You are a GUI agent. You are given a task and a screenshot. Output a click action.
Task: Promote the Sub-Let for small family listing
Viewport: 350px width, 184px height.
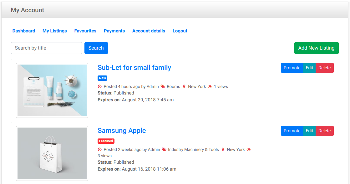coord(292,68)
